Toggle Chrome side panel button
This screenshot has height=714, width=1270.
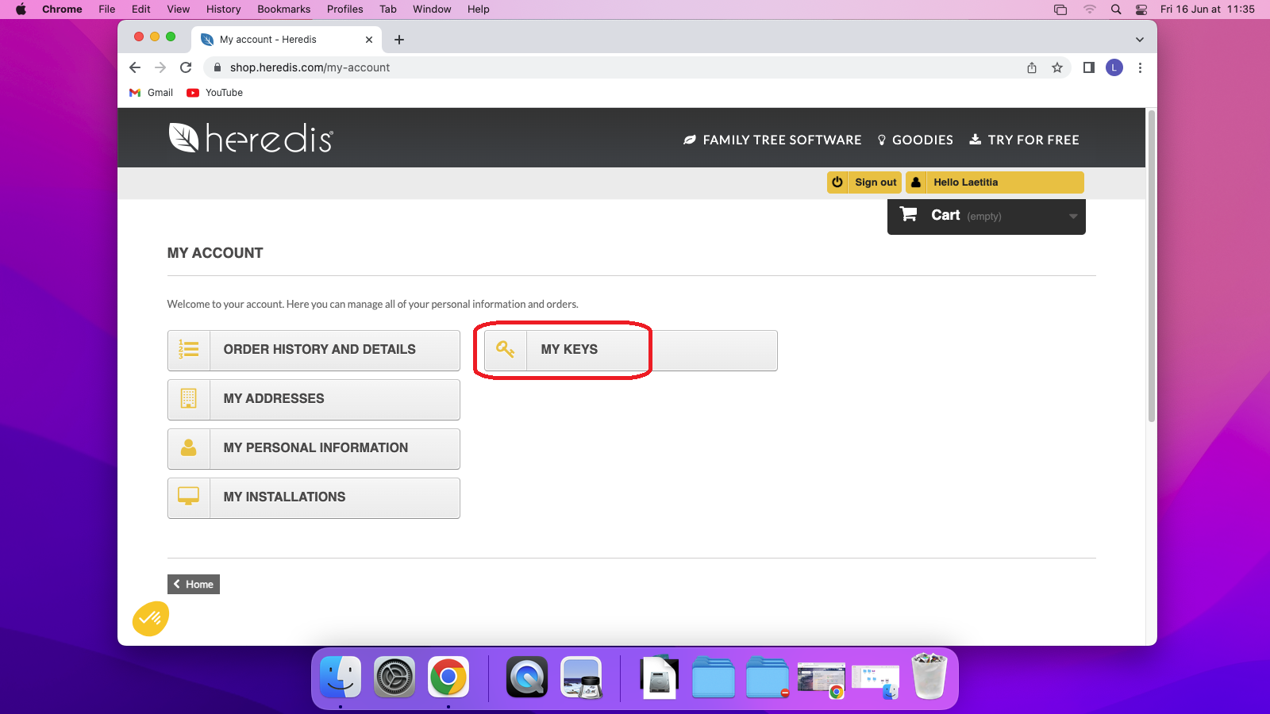pyautogui.click(x=1089, y=67)
